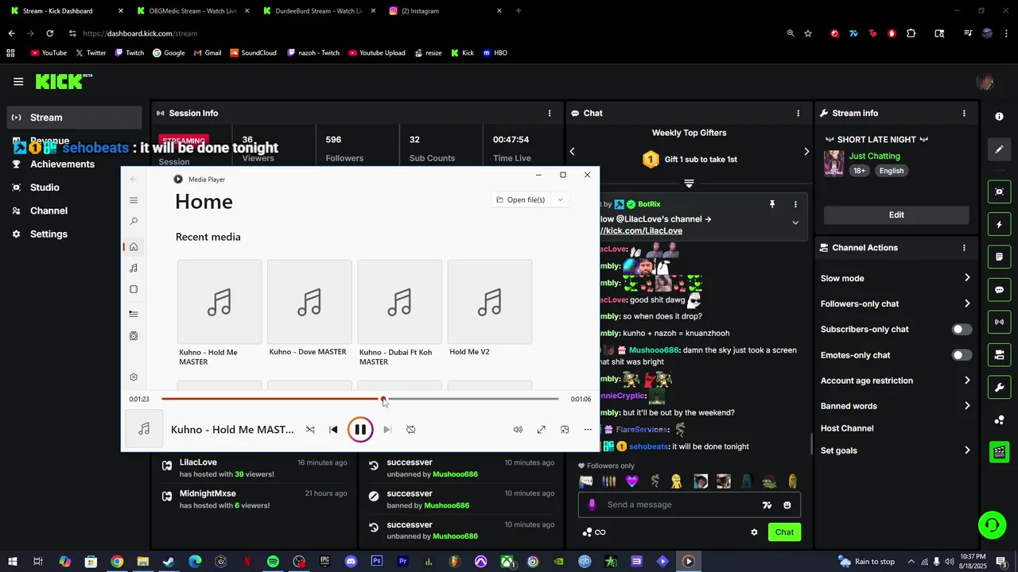Click the Media Player hamburger menu icon

(134, 200)
